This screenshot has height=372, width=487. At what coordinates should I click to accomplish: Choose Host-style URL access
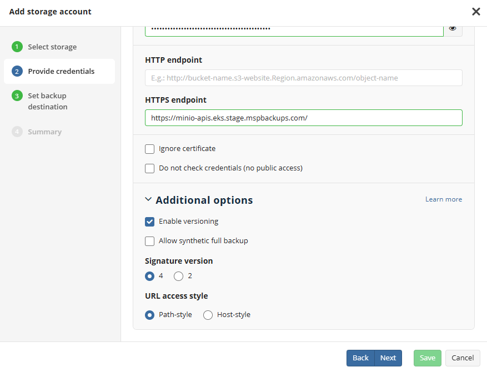(208, 315)
